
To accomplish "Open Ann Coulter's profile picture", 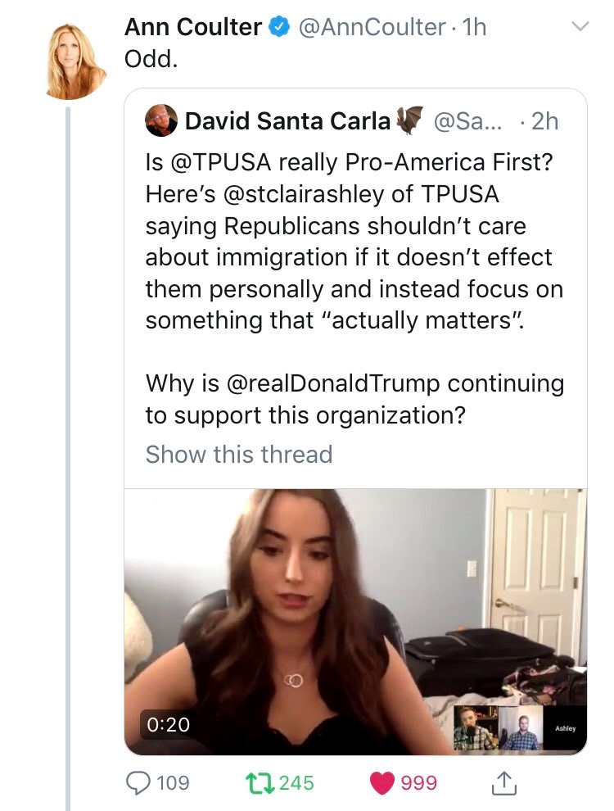I will [76, 61].
